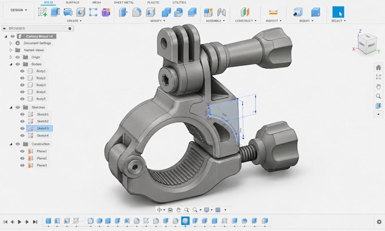Screen dimensions: 385x231
Task: Click the Browser panel options dot
Action: click(70, 28)
